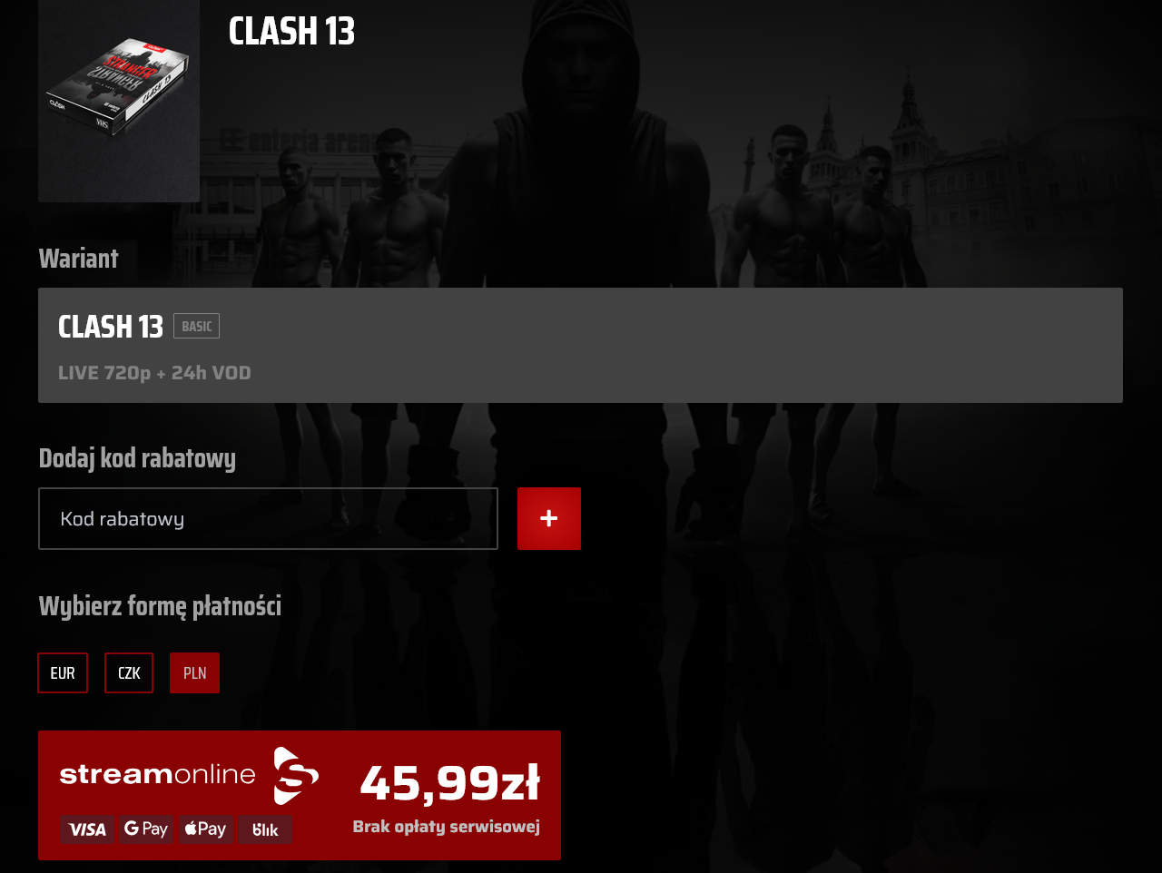The height and width of the screenshot is (873, 1162).
Task: Click Brak opłaty serwisowej text
Action: 447,827
